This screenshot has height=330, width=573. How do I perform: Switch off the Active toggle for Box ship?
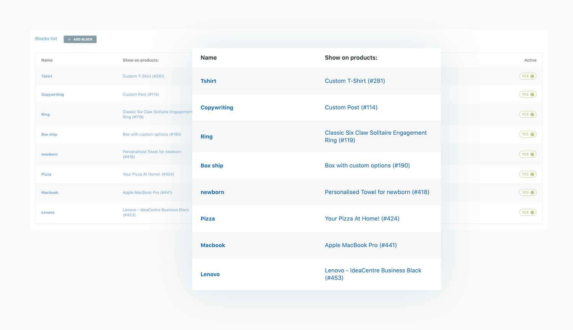(x=528, y=134)
